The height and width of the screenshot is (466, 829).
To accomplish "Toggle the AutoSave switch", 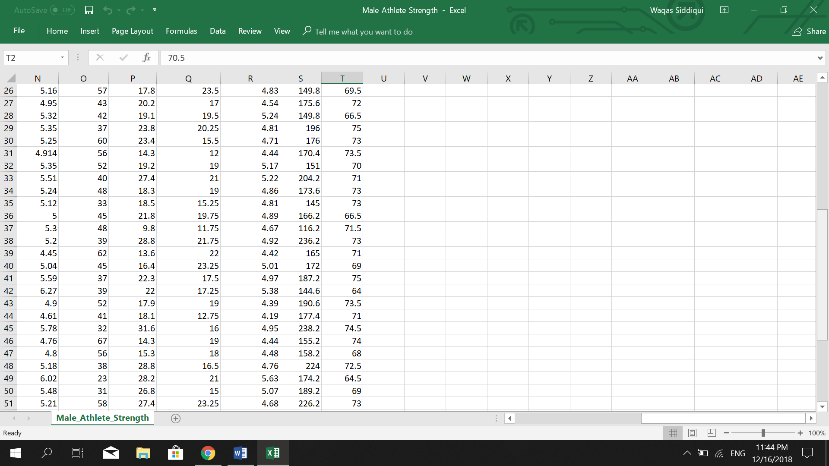I will click(x=62, y=10).
